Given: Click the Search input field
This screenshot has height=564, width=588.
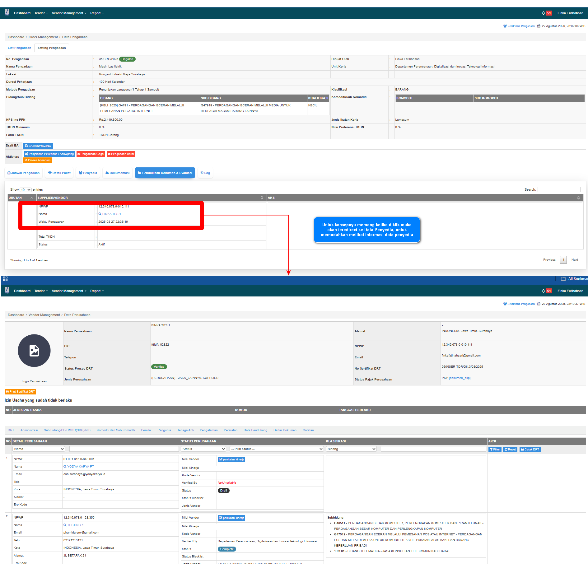Looking at the screenshot, I should point(559,190).
